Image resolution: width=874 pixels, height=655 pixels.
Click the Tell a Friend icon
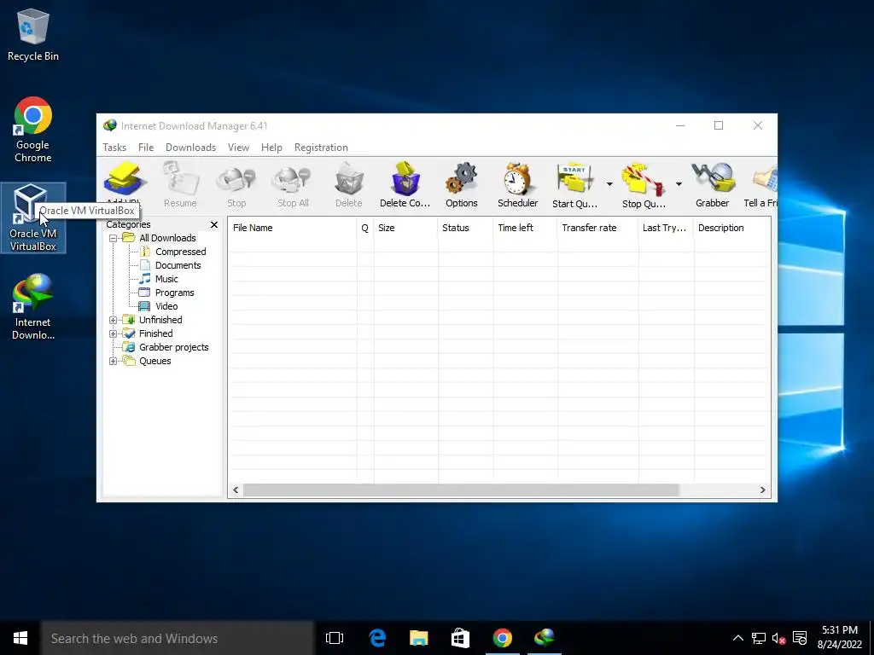764,179
